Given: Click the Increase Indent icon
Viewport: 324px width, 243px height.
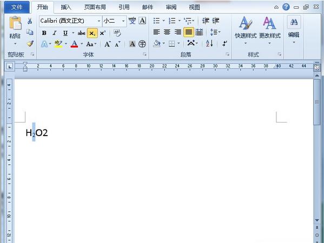Looking at the screenshot, I should [x=215, y=21].
